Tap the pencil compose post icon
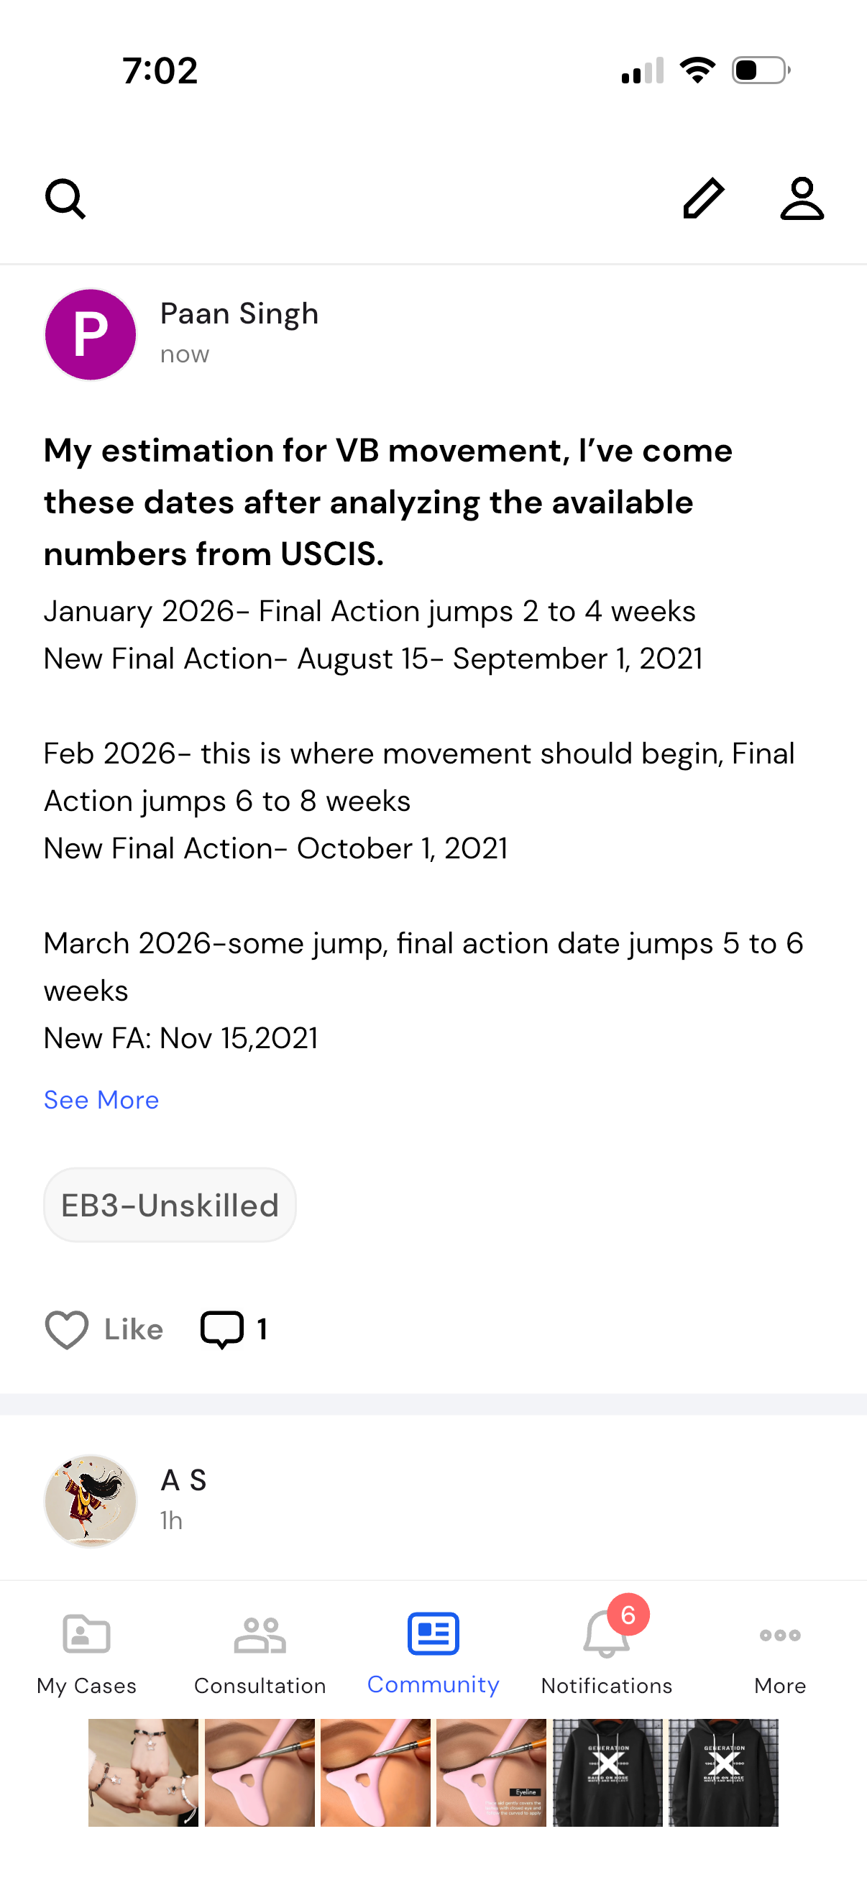 (703, 198)
